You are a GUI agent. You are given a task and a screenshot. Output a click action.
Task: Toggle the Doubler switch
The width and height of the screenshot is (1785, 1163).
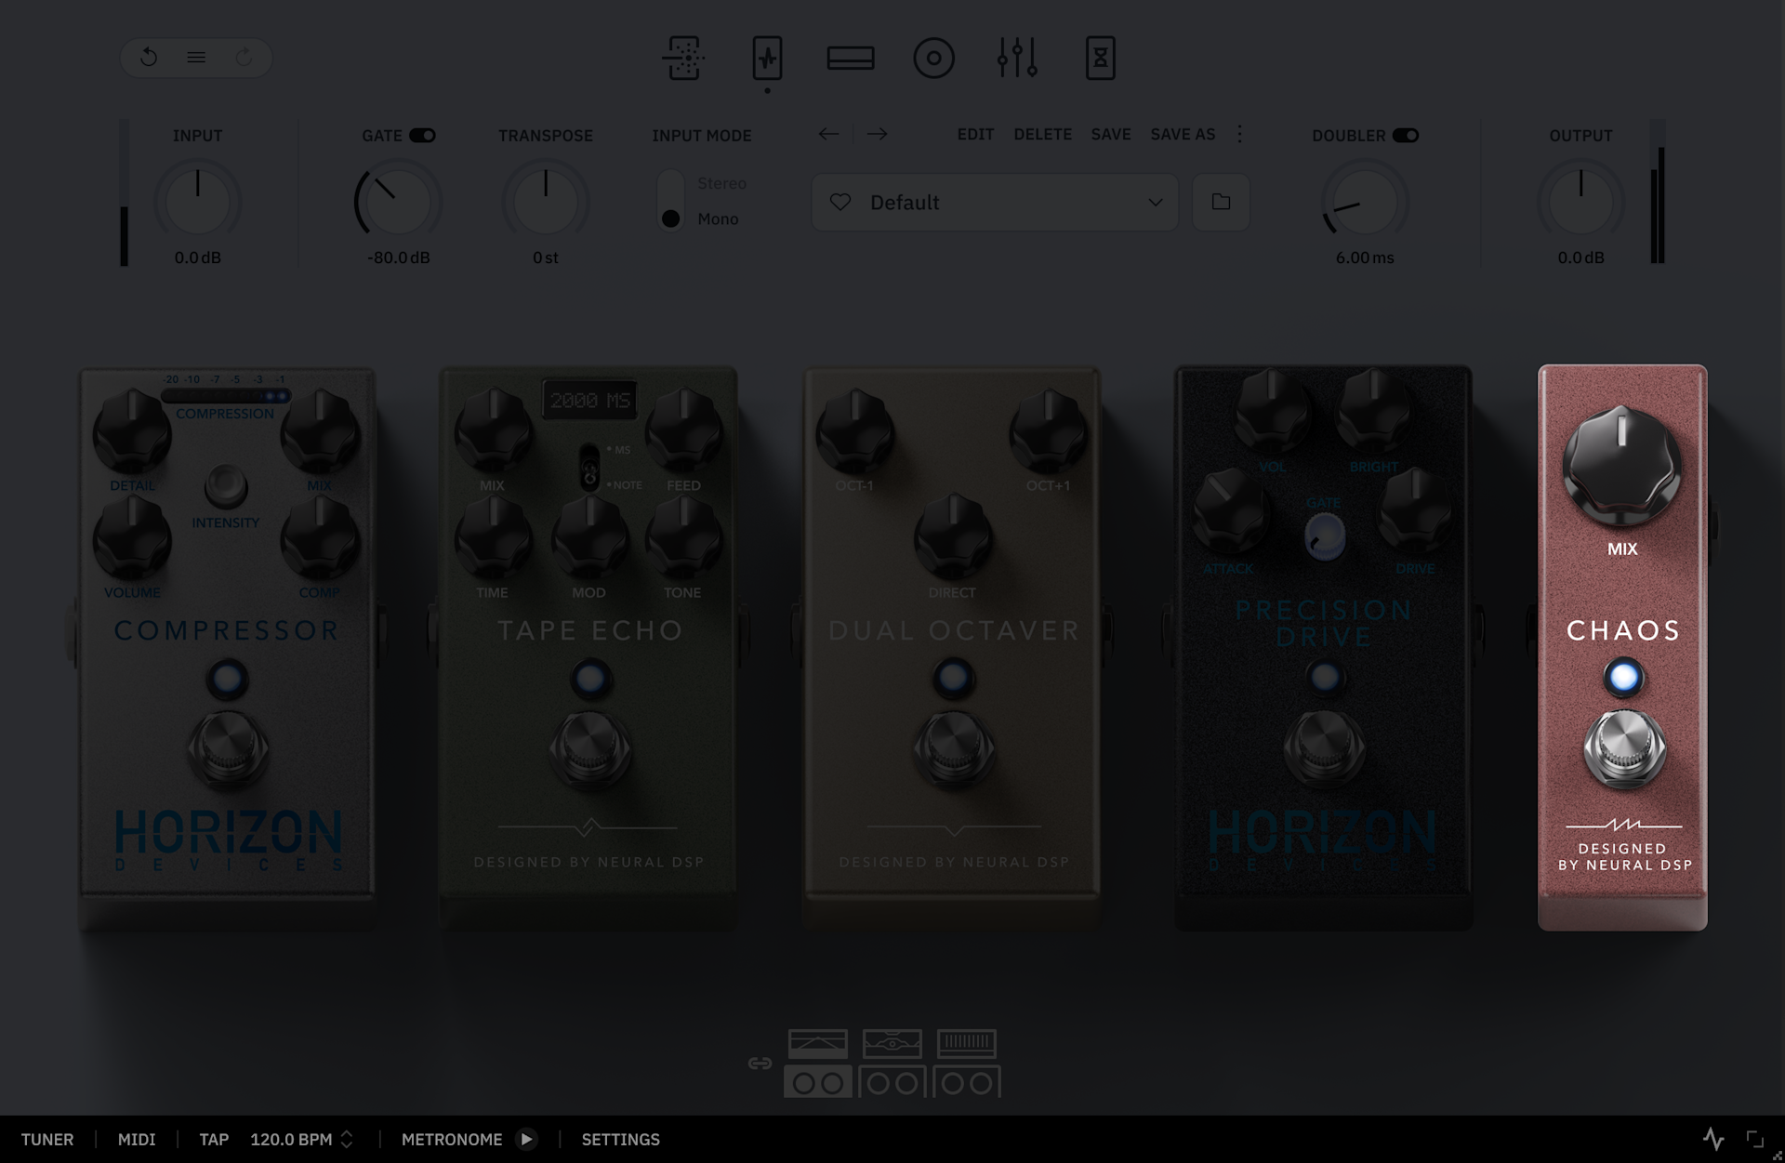pyautogui.click(x=1406, y=136)
